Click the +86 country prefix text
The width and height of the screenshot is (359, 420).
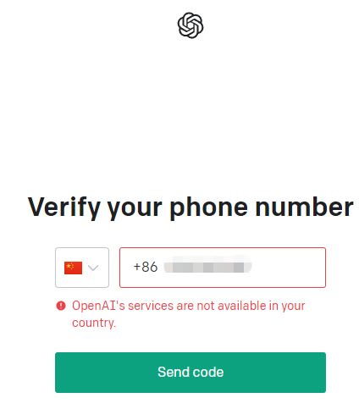146,267
